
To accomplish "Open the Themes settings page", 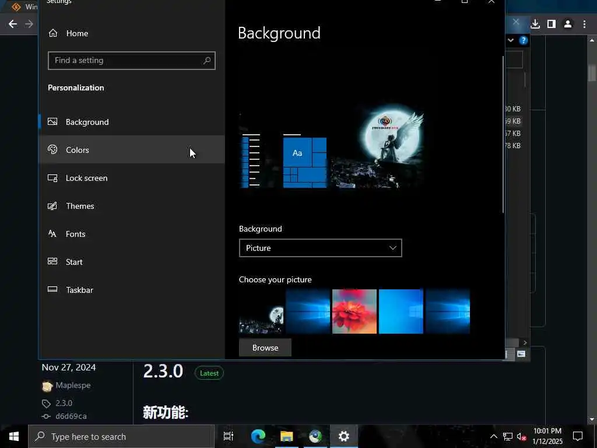I will point(132,206).
